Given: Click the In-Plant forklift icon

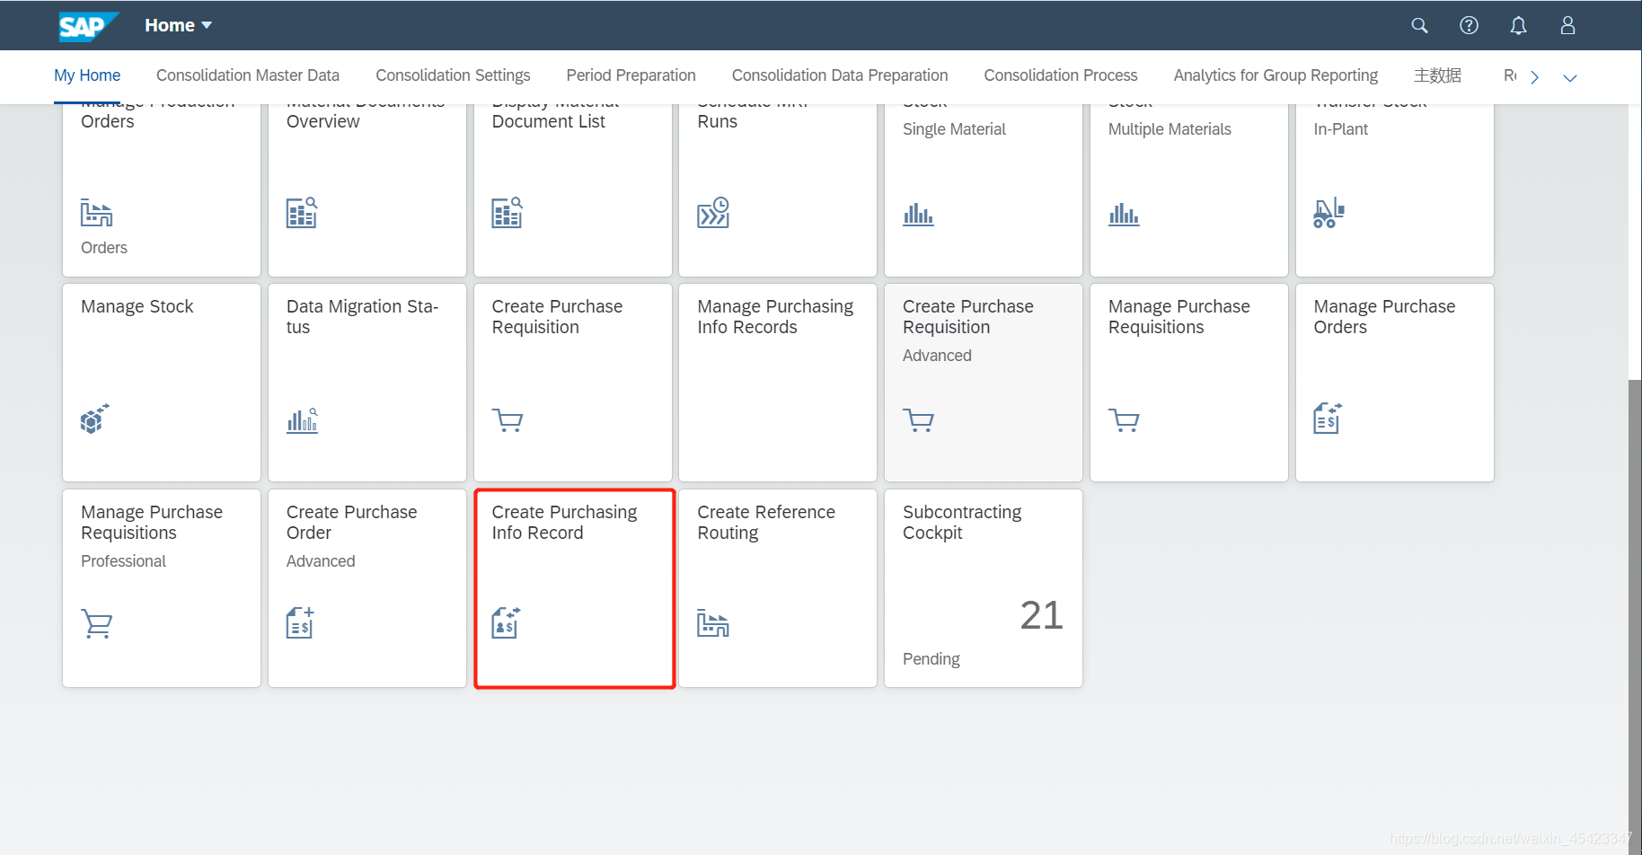Looking at the screenshot, I should (x=1329, y=213).
